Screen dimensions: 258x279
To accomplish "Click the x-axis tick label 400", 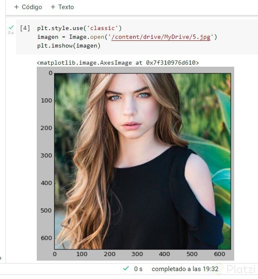I will click(x=164, y=254).
